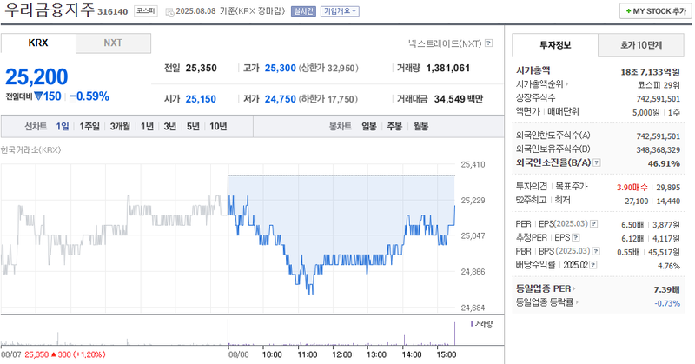Click help icon beside PBR BPS(2025.03)
The height and width of the screenshot is (364, 695).
(x=596, y=251)
